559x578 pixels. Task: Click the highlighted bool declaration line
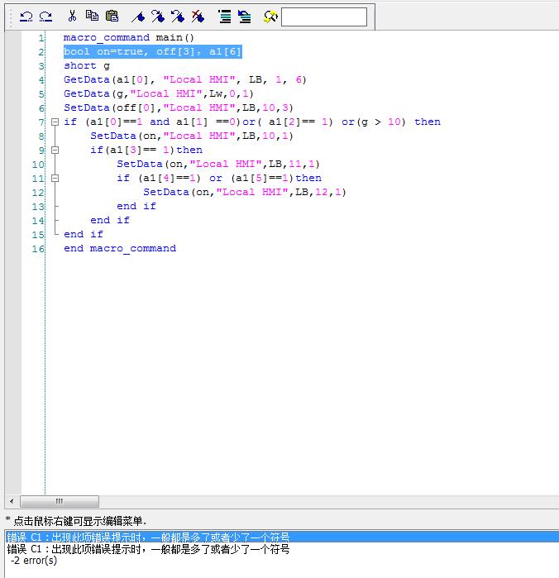tap(152, 51)
